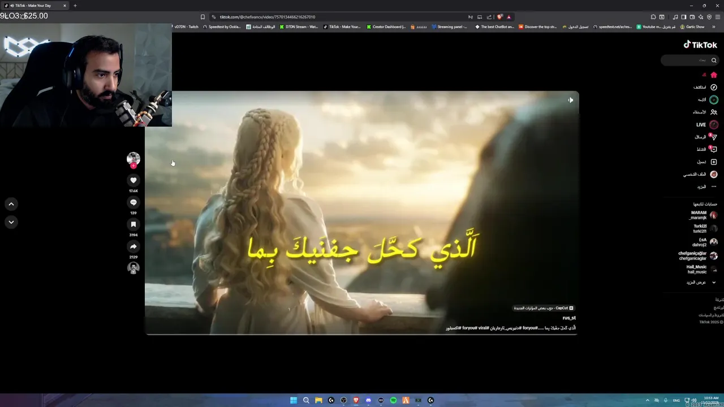Open the browser extensions puzzle icon
The image size is (724, 407).
[653, 17]
